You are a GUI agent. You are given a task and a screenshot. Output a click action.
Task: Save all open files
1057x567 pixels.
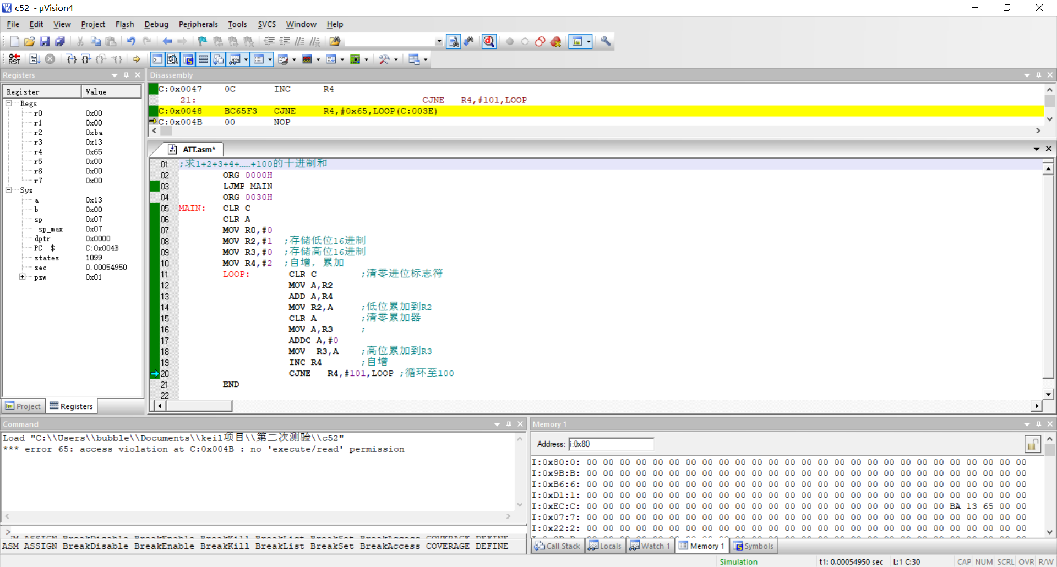click(x=60, y=41)
